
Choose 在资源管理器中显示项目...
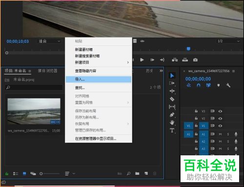click(99, 139)
